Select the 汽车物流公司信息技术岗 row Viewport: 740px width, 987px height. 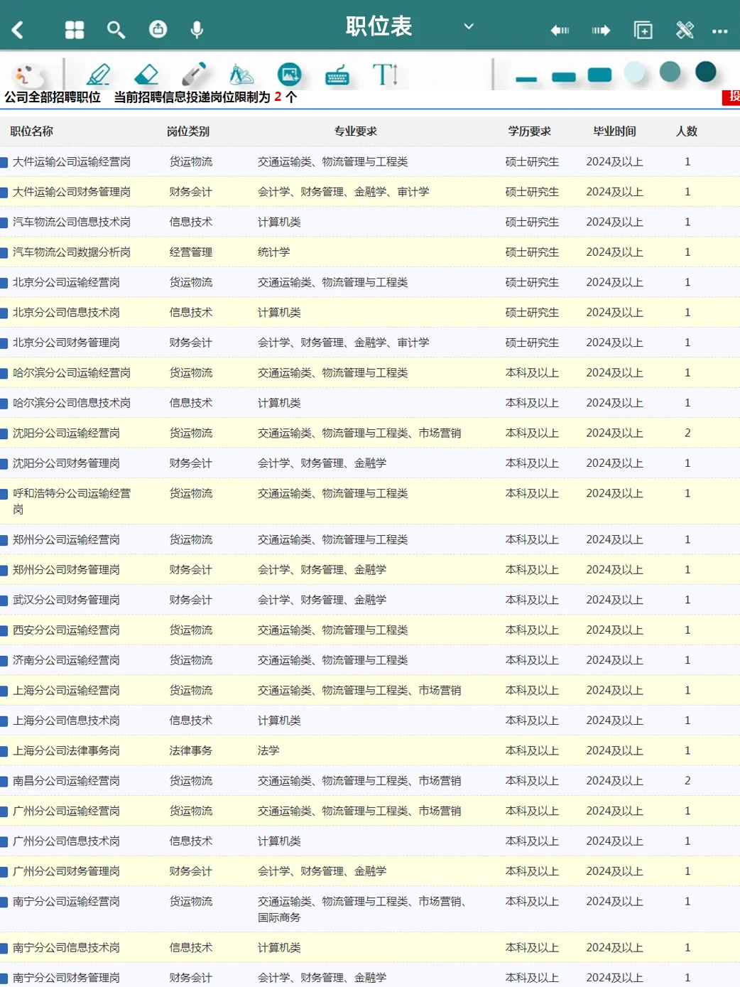(370, 222)
